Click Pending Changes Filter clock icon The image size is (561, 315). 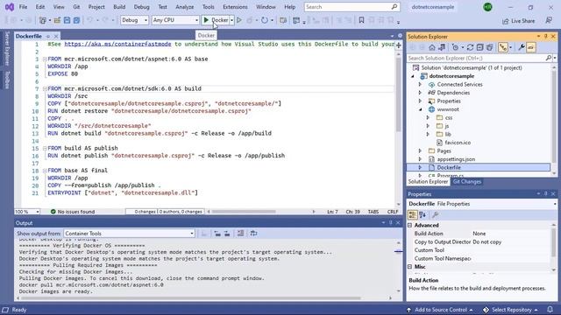click(455, 47)
